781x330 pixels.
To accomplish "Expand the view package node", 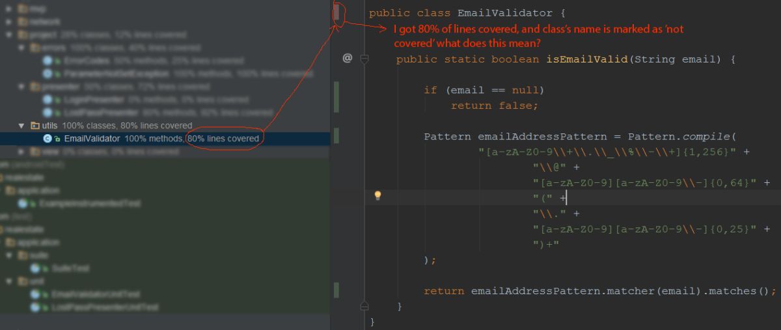I will point(21,152).
